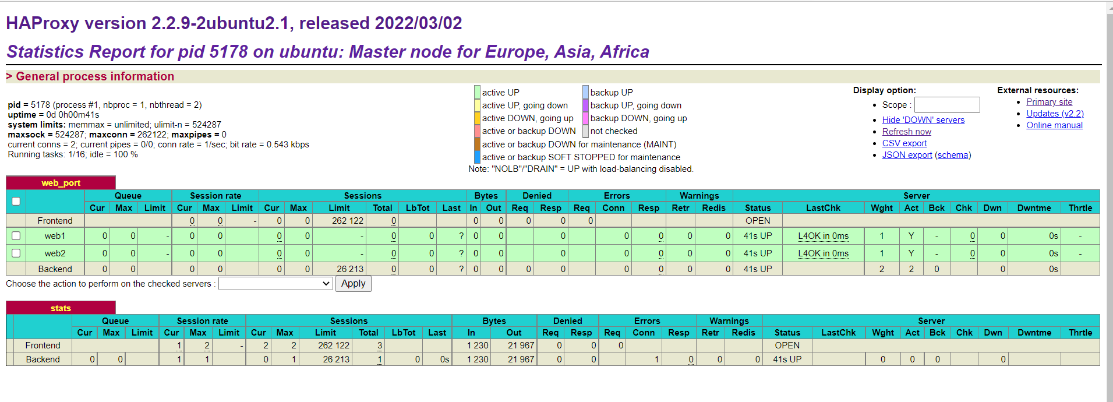Open the Hide 'DOWN' servers link
The image size is (1113, 402).
pyautogui.click(x=923, y=120)
